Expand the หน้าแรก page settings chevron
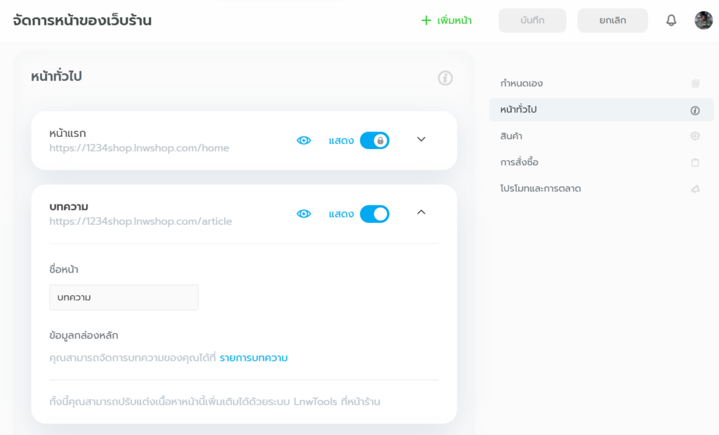 pos(421,139)
